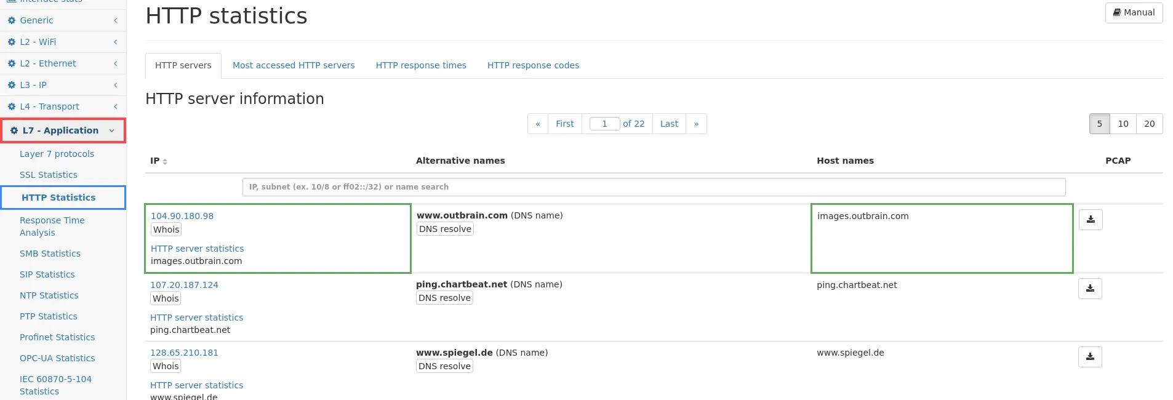
Task: Download PCAP for www.spiegel.de row
Action: pos(1089,357)
